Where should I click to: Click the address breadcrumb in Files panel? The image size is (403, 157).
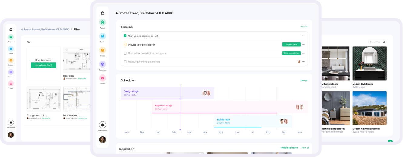point(45,30)
